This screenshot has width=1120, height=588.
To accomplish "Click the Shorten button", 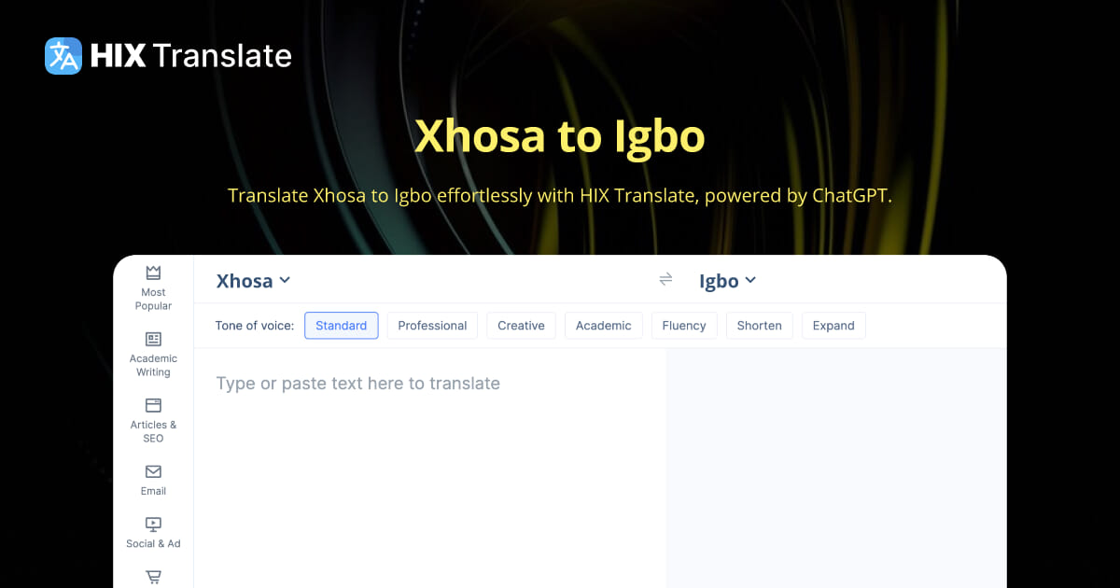I will coord(759,325).
